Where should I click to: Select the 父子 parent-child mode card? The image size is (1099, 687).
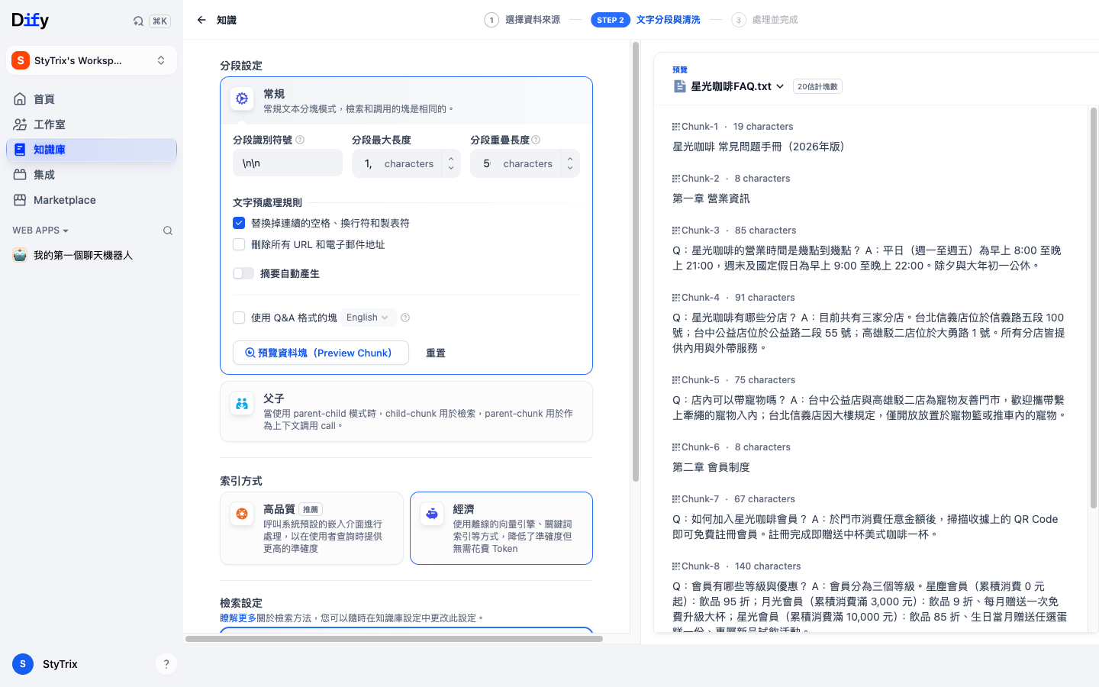click(x=406, y=411)
